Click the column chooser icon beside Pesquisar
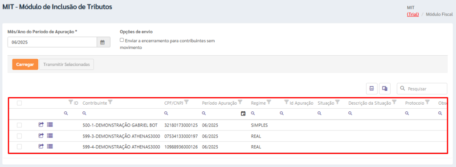 385,89
